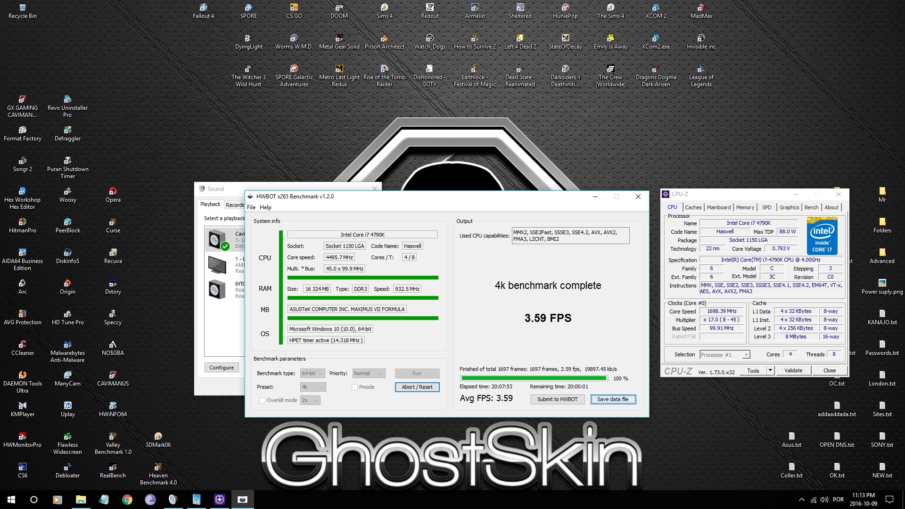Click the Cortana search circle icon
This screenshot has width=905, height=509.
pos(34,500)
